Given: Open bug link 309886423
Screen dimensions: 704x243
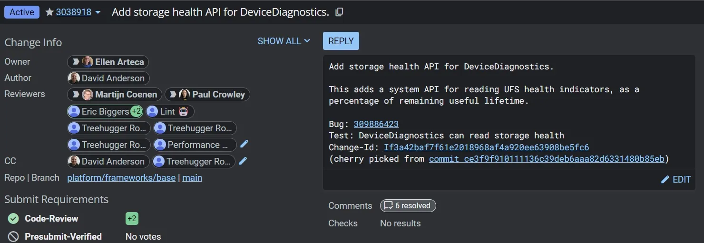Looking at the screenshot, I should tap(376, 124).
